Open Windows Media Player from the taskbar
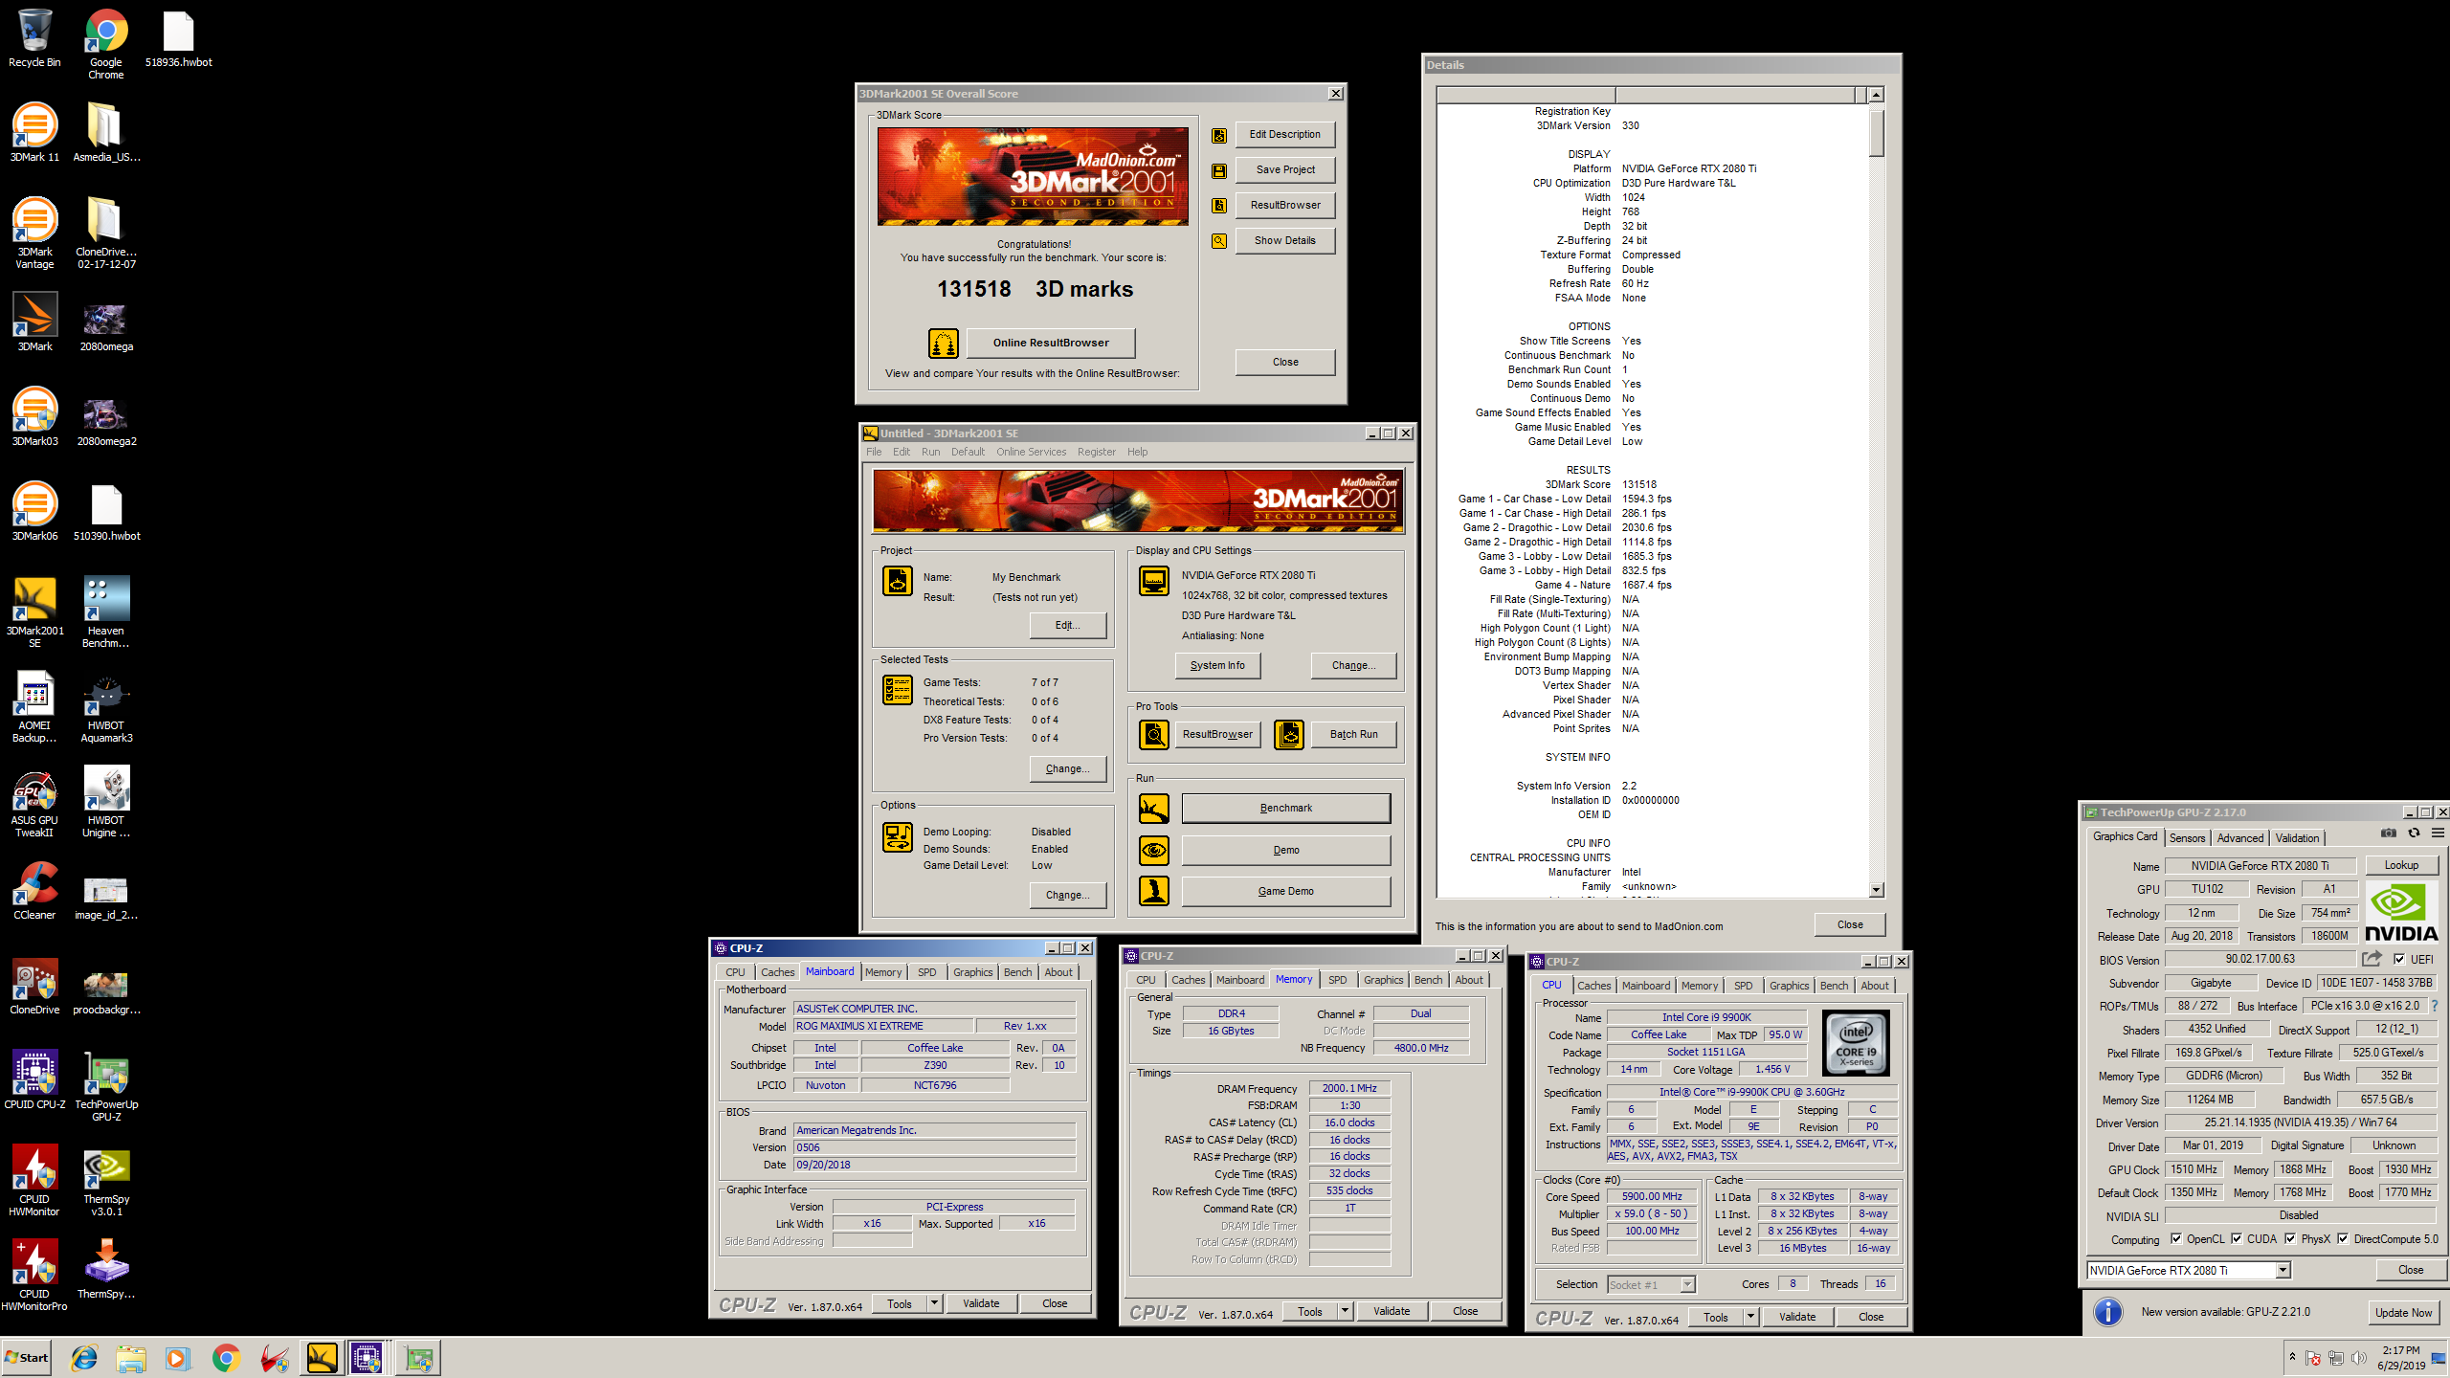 coord(178,1358)
